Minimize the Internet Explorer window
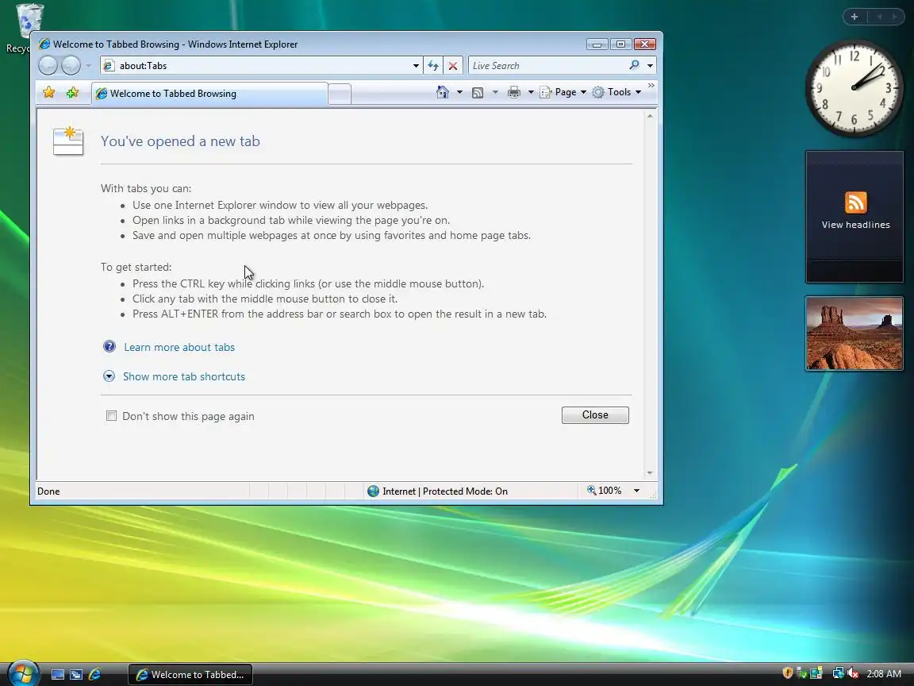Image resolution: width=914 pixels, height=686 pixels. tap(597, 44)
